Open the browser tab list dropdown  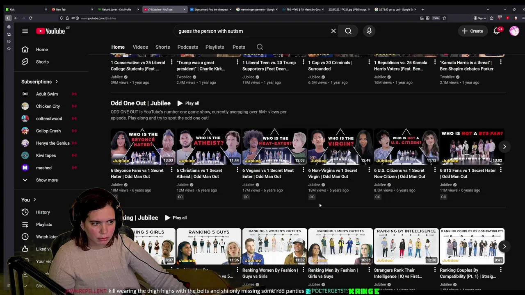coord(488,9)
